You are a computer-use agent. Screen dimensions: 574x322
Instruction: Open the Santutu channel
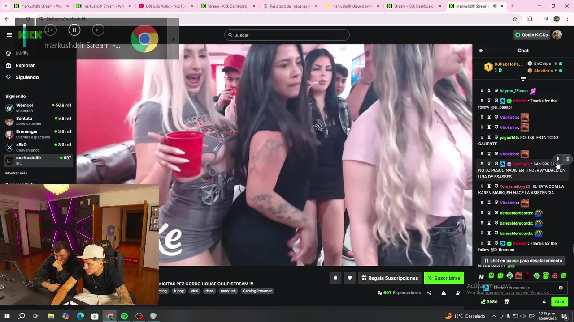click(38, 121)
